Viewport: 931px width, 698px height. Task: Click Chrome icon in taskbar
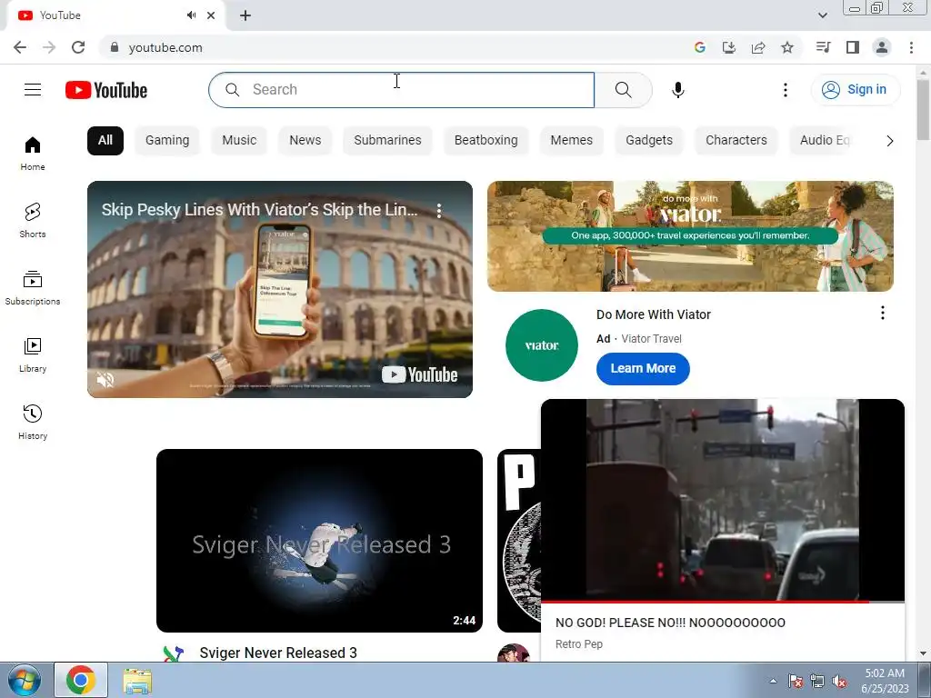tap(81, 680)
